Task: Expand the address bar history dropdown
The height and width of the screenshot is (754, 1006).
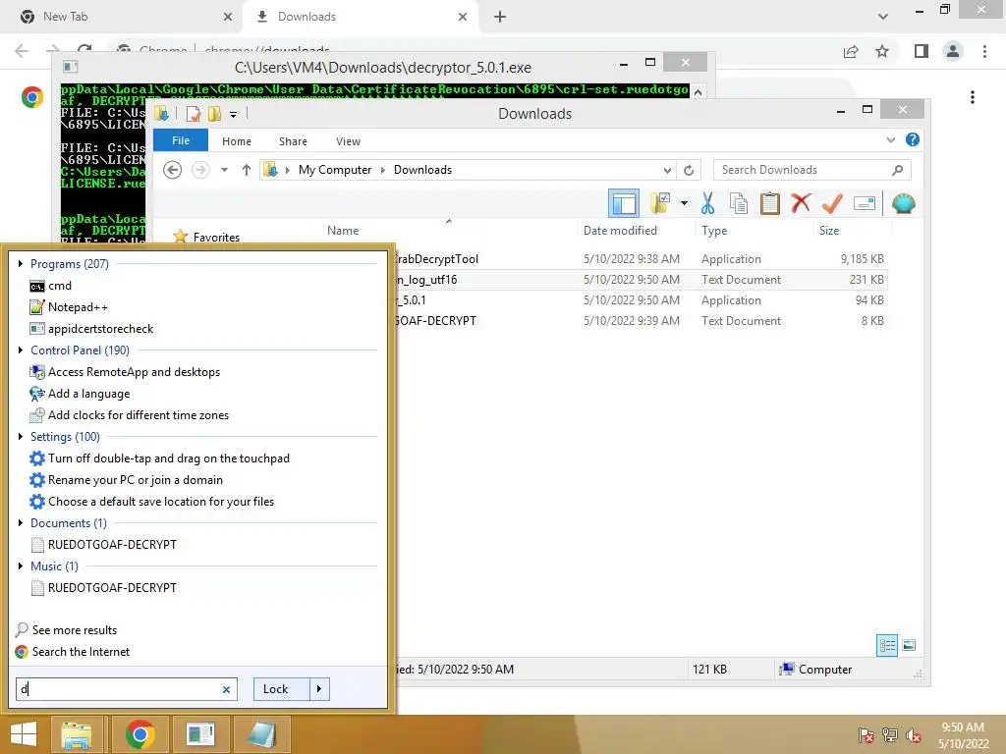Action: tap(667, 170)
